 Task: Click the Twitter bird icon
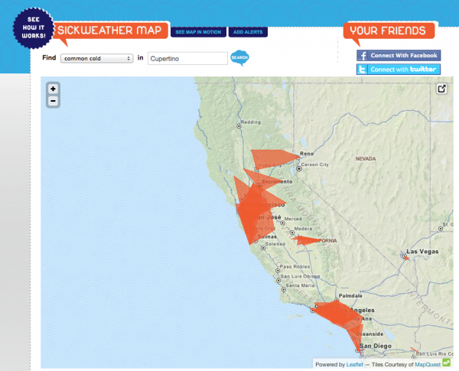[363, 70]
